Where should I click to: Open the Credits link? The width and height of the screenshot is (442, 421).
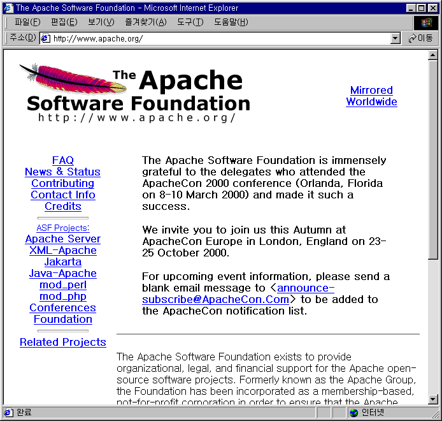(x=63, y=207)
